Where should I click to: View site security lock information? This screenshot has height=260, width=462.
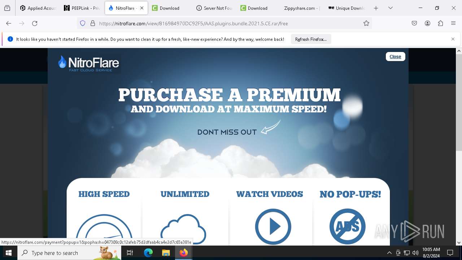point(93,23)
